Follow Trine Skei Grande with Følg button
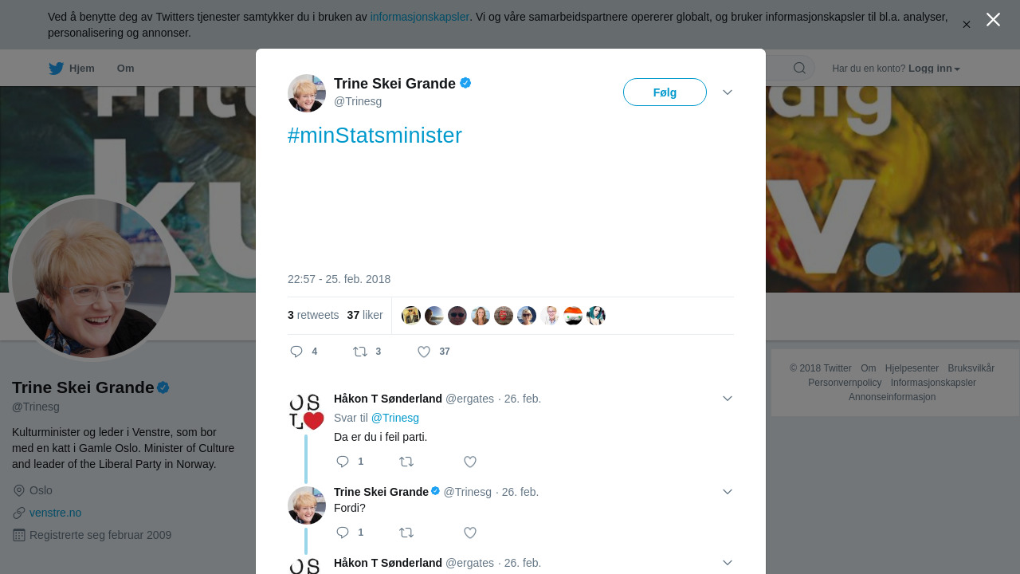The width and height of the screenshot is (1020, 574). pyautogui.click(x=665, y=92)
